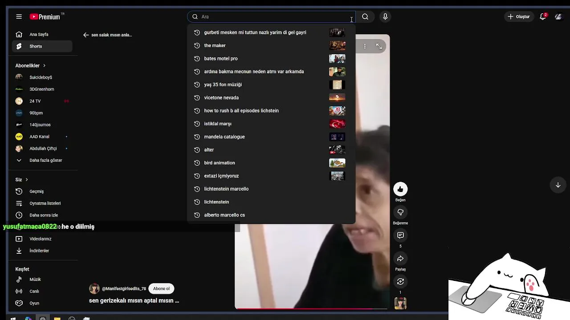Click the back arrow beside search title
Image resolution: width=570 pixels, height=320 pixels.
(x=86, y=35)
